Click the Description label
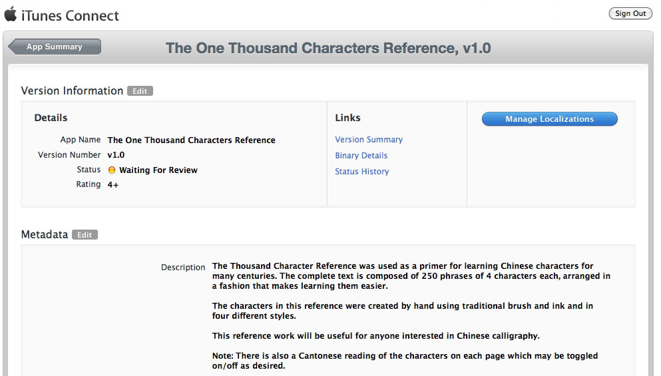The width and height of the screenshot is (661, 376). tap(183, 268)
